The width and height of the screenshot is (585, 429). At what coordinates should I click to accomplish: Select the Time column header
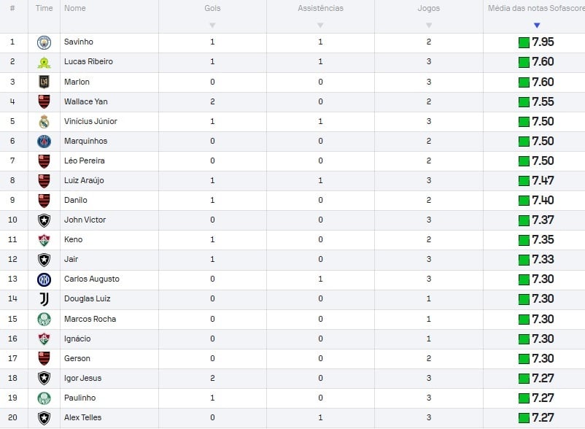click(44, 8)
